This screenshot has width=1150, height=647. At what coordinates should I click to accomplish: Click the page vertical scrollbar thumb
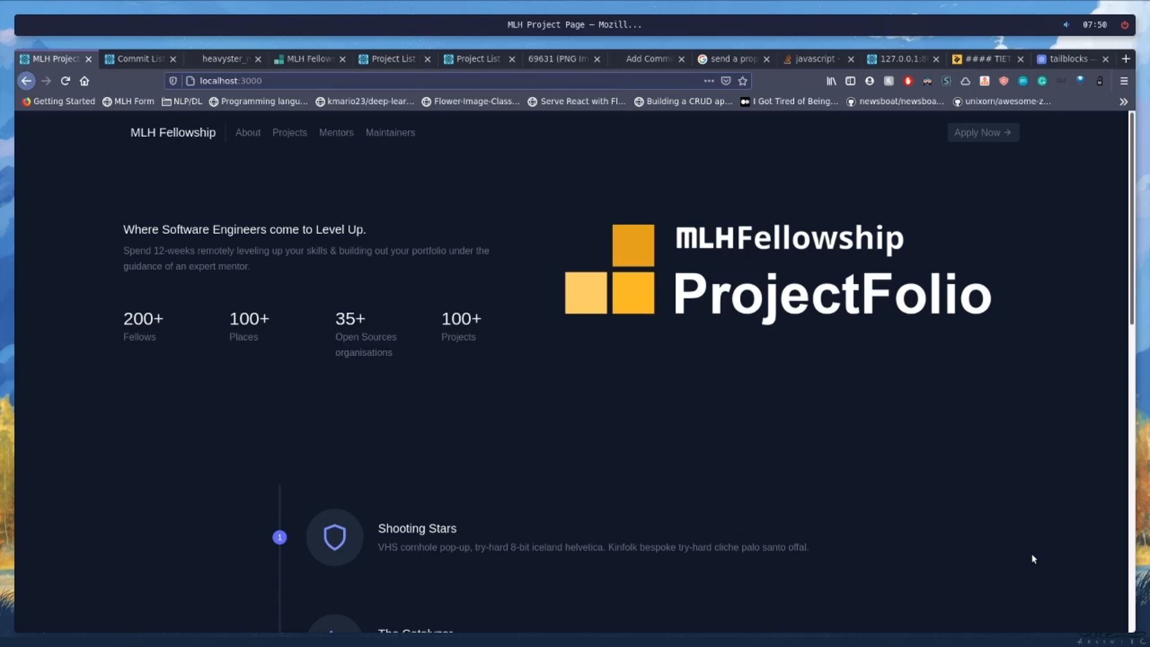(x=1131, y=219)
